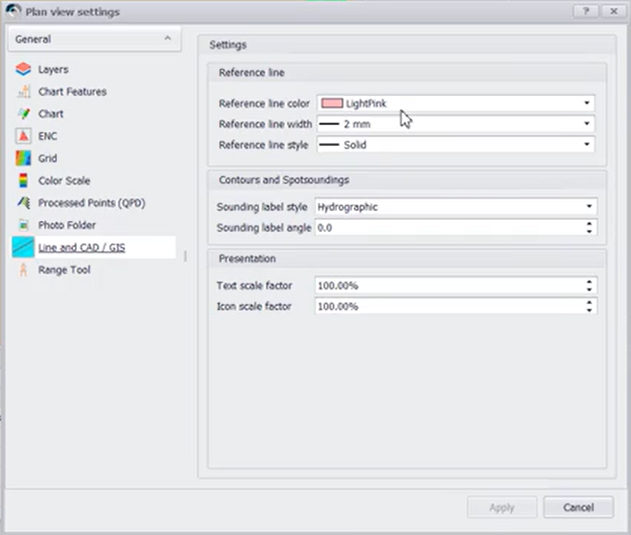Viewport: 631px width, 535px height.
Task: Select the Photo Folder icon
Action: pyautogui.click(x=24, y=225)
